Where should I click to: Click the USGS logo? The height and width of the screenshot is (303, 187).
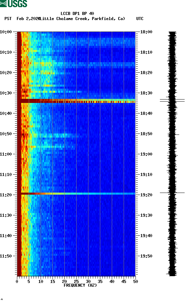pyautogui.click(x=14, y=3)
